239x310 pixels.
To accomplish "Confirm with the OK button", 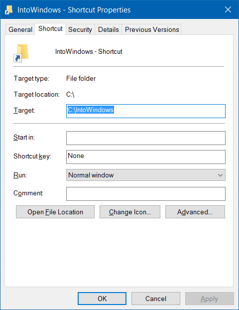I will pos(102,299).
